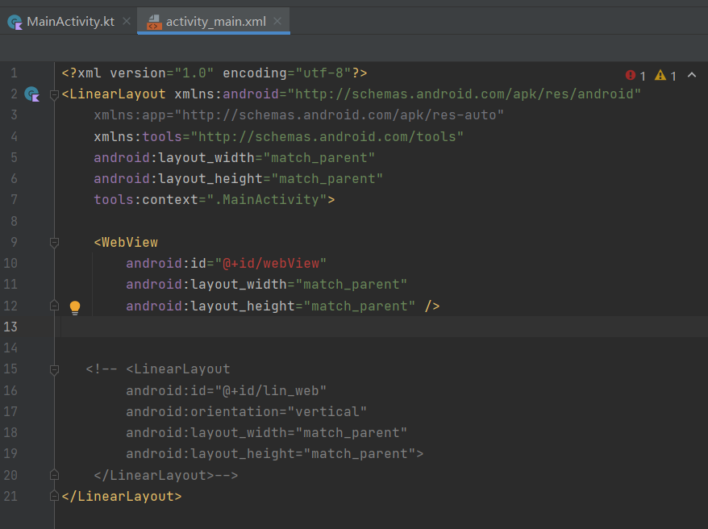
Task: Close the activity_main.xml tab
Action: coord(277,21)
